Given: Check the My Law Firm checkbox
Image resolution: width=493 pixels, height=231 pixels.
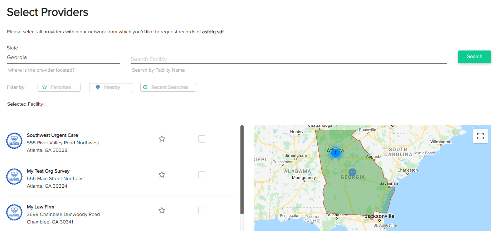Looking at the screenshot, I should (202, 210).
